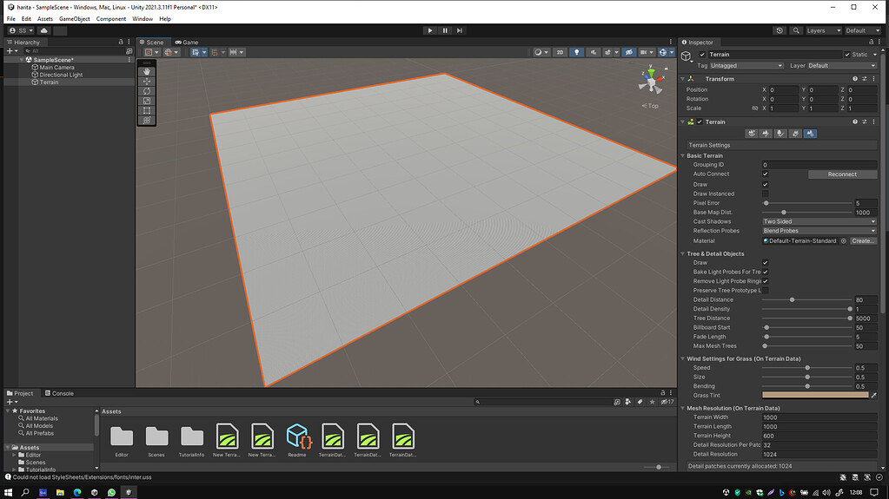889x499 pixels.
Task: Select the Scale tool in Scene toolbar
Action: tap(147, 101)
